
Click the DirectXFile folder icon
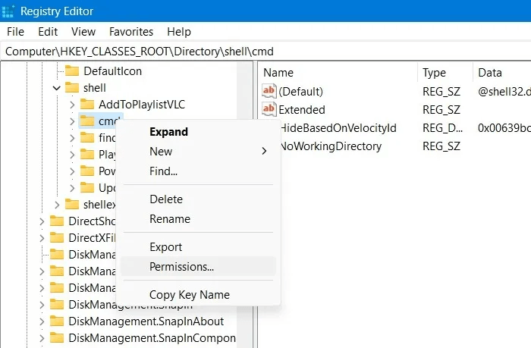pyautogui.click(x=57, y=237)
